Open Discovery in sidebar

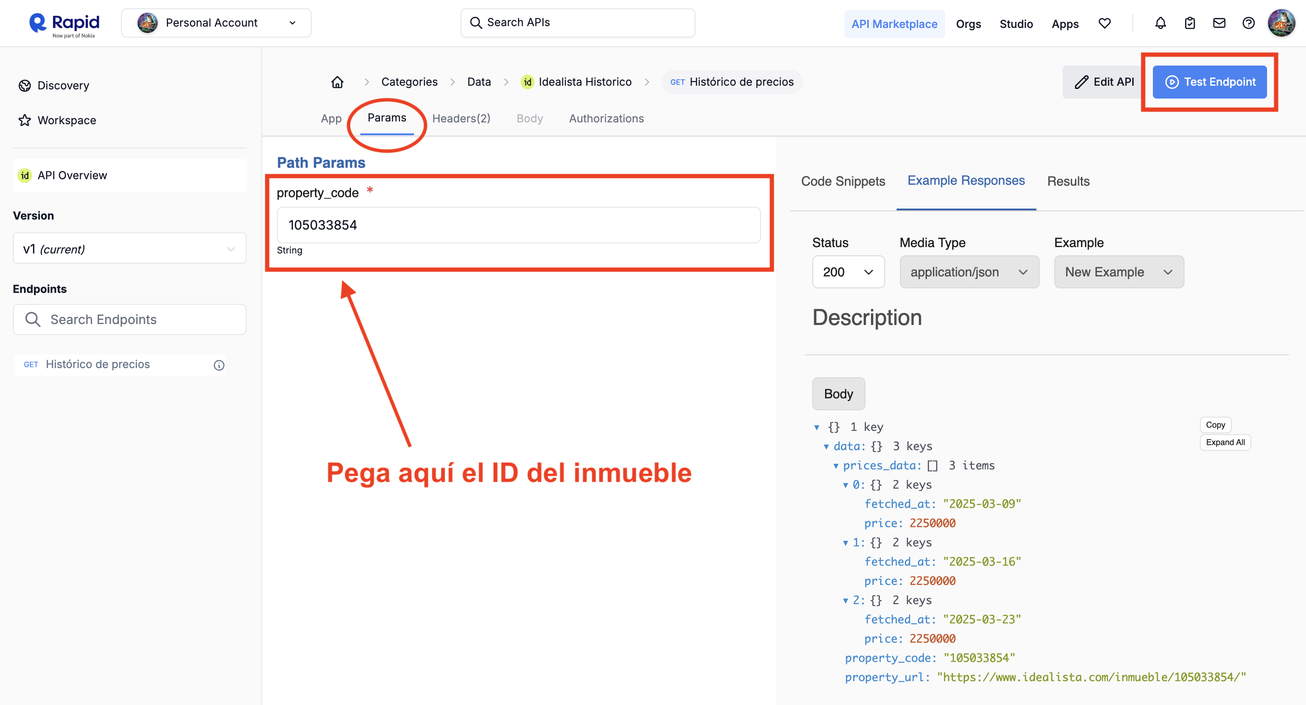[x=63, y=86]
